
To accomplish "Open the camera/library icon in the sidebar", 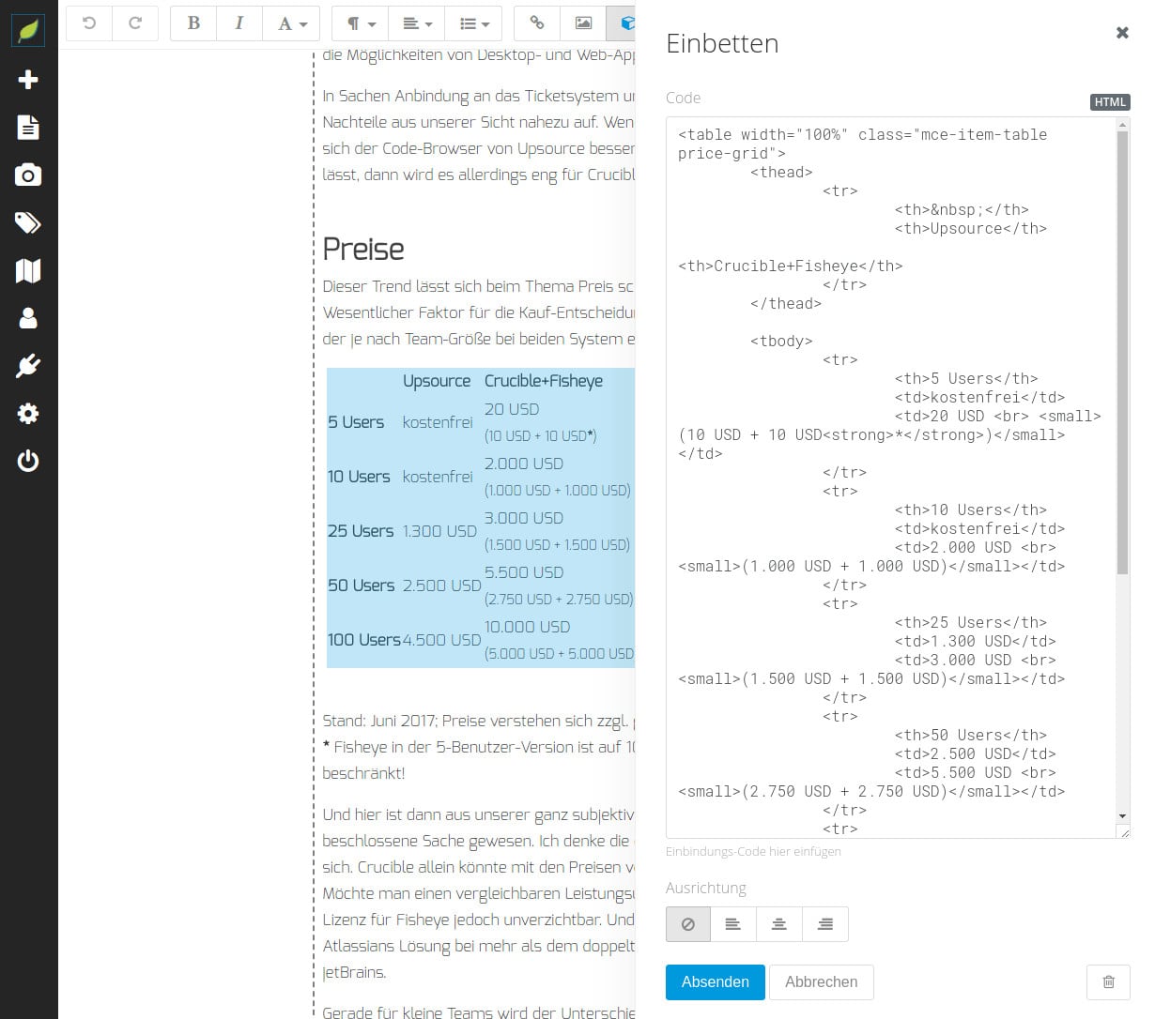I will [x=28, y=175].
